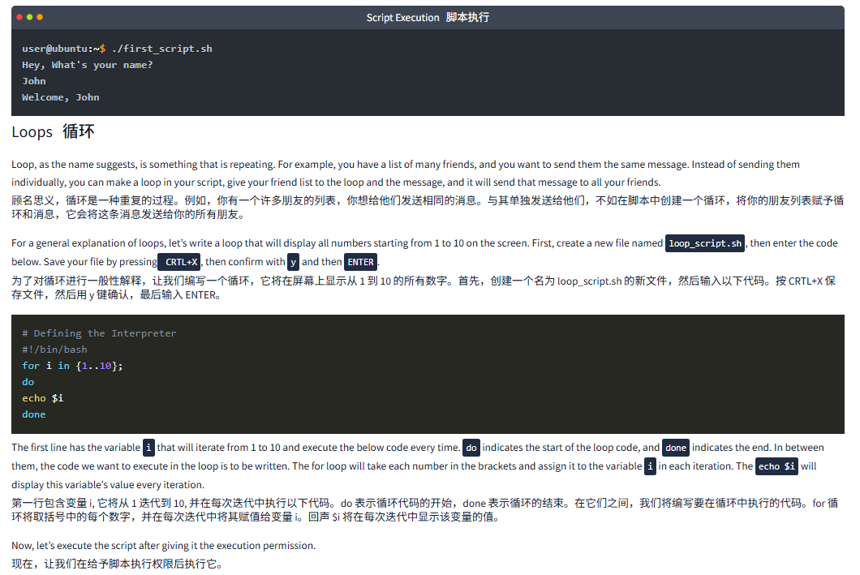
Task: Click the 'loop_script.sh' inline code badge
Action: click(x=705, y=243)
